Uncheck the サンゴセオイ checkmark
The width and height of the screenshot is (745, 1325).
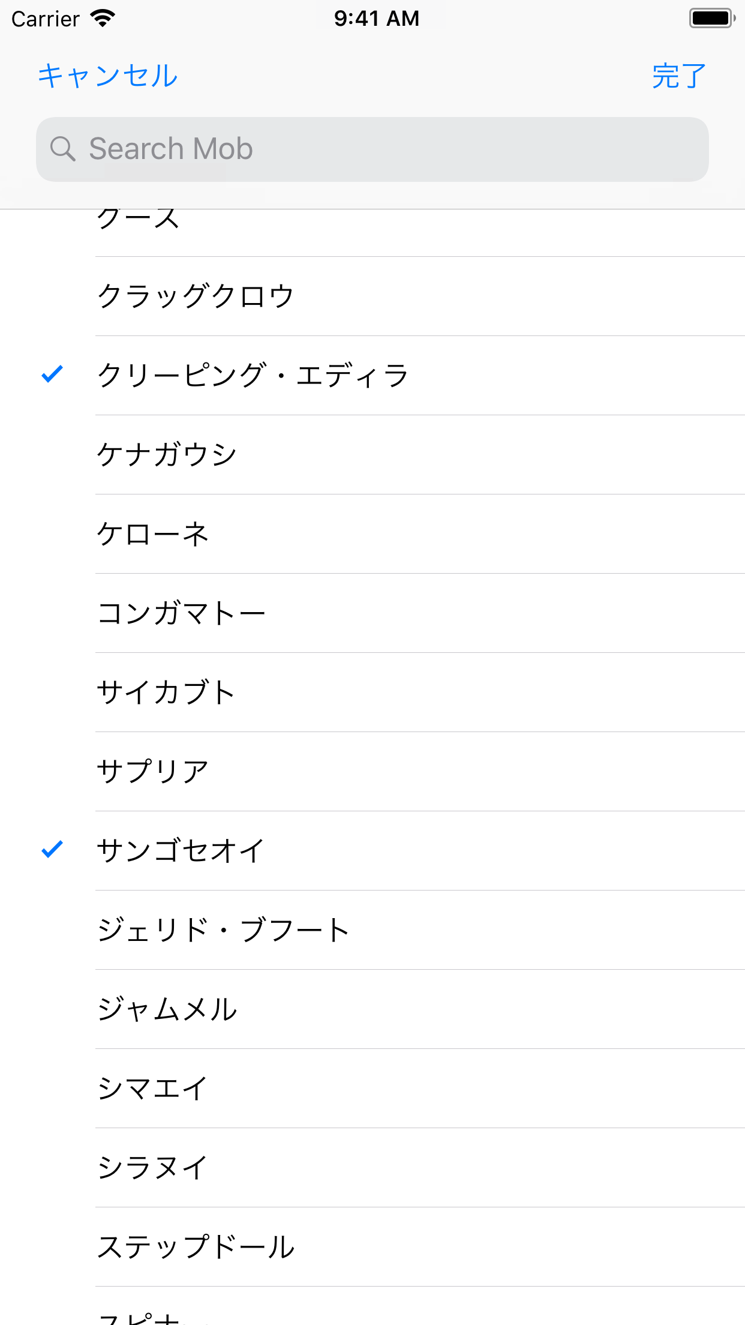point(52,850)
